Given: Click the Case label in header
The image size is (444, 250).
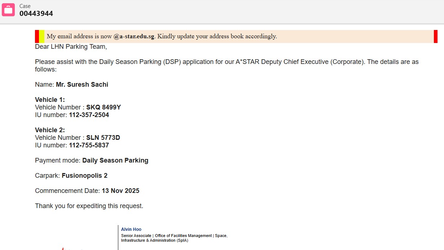Looking at the screenshot, I should pos(25,6).
